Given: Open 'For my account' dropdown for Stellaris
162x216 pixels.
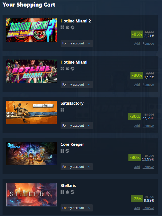Looking at the screenshot, I should pos(77,208).
